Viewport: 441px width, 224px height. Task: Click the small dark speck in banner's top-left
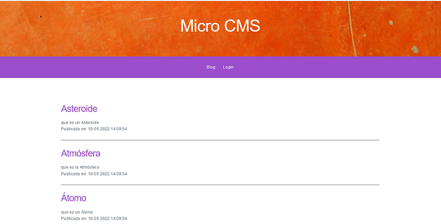coord(40,17)
